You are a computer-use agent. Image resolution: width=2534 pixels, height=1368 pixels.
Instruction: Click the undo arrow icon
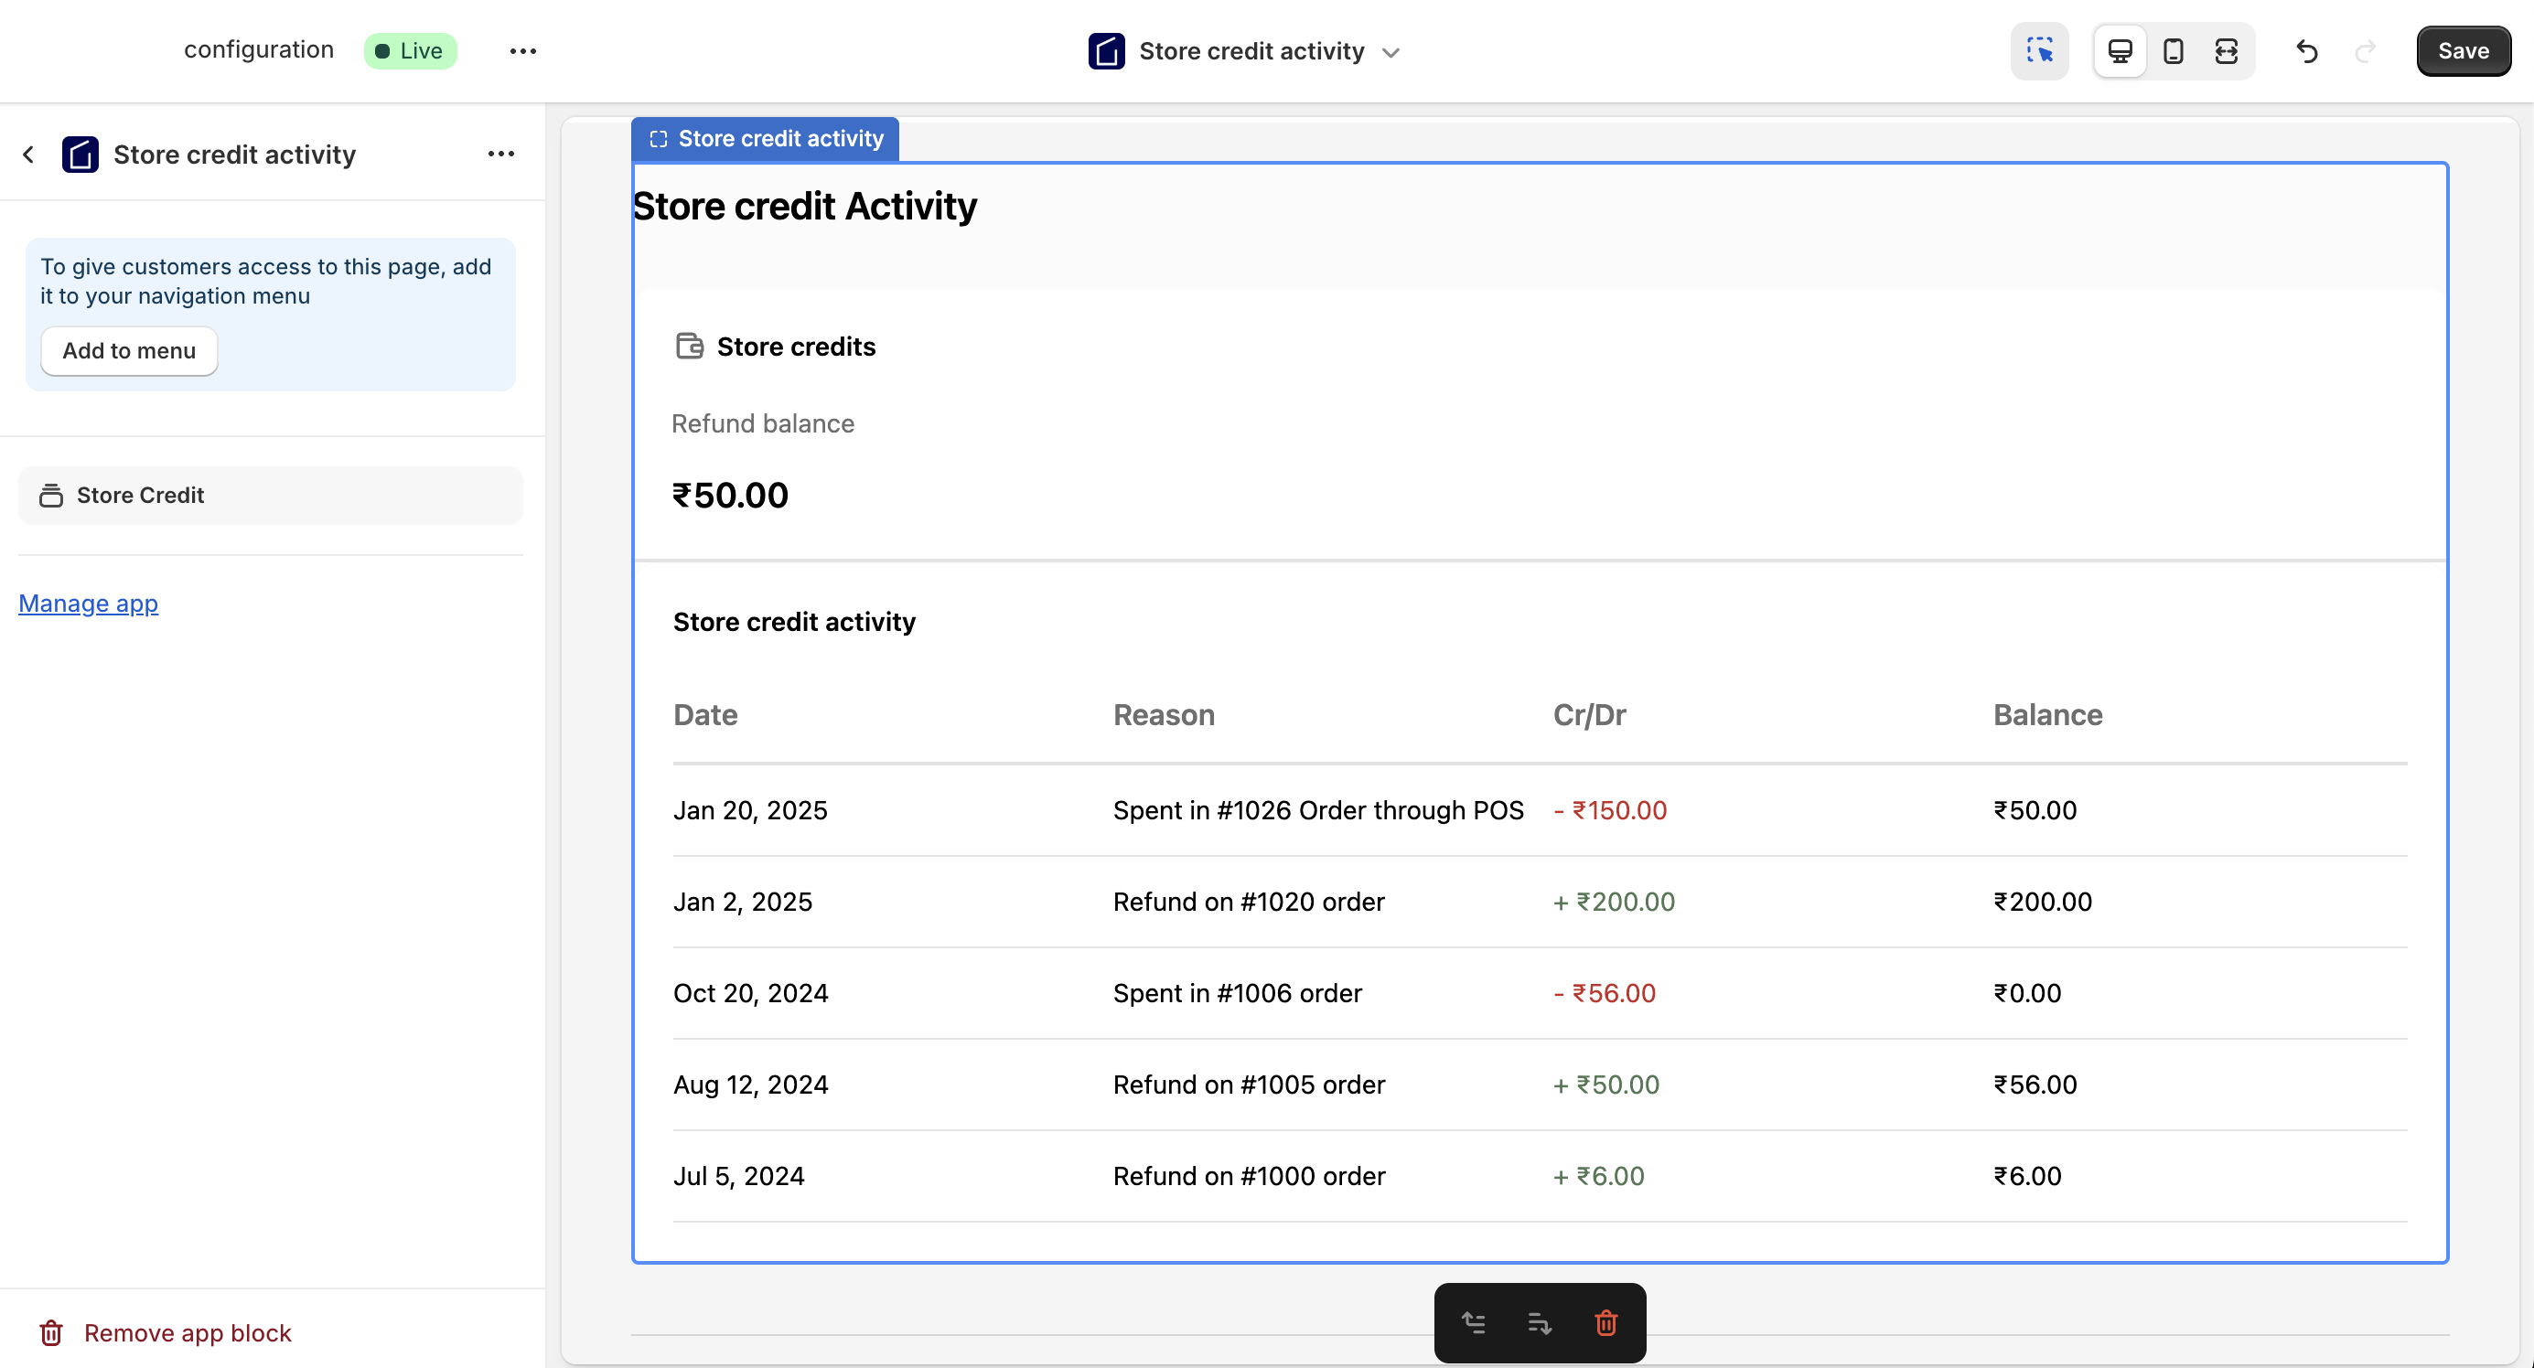click(x=2307, y=51)
